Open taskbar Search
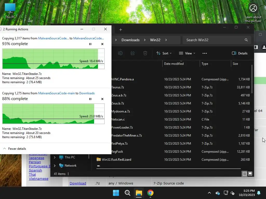This screenshot has height=199, width=266. coord(127,193)
